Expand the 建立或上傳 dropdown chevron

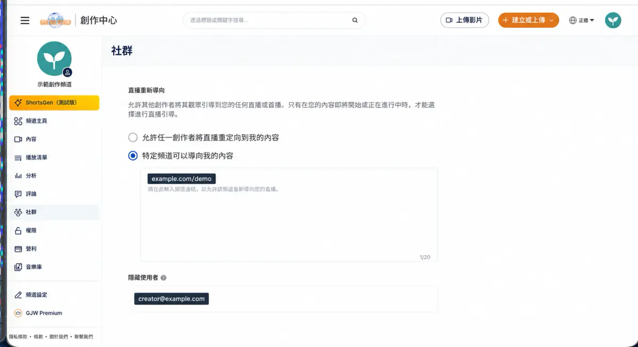[552, 20]
